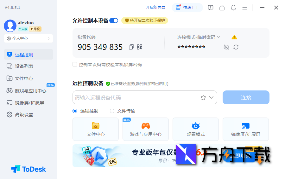The height and width of the screenshot is (179, 285).
Task: Click 待开启二次验证保护 badge
Action: (x=145, y=20)
